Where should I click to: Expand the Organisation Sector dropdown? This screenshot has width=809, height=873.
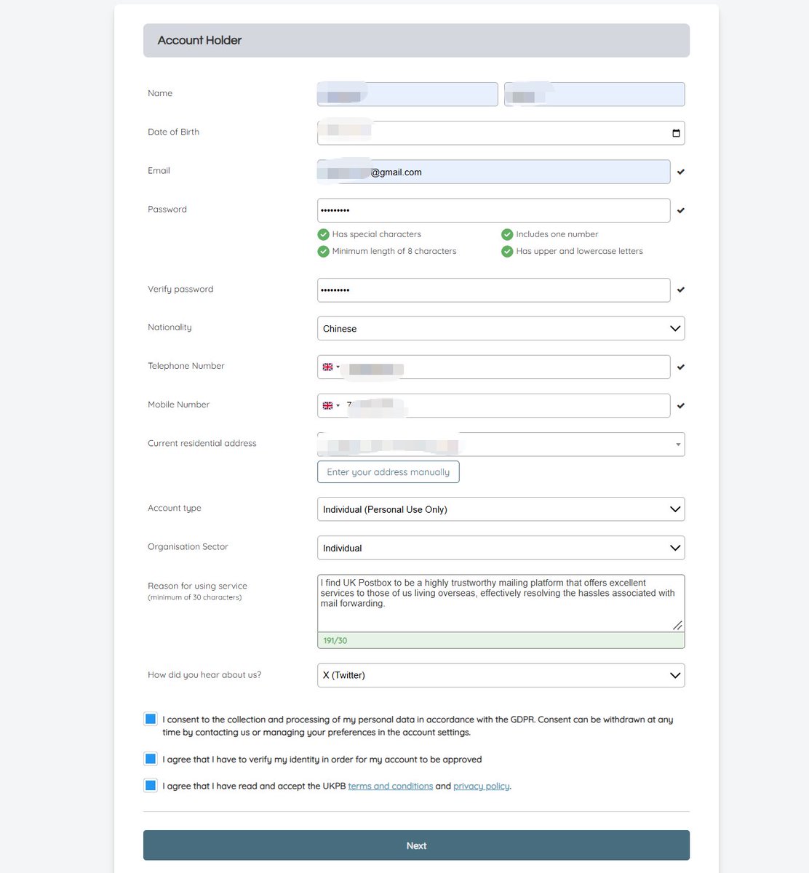tap(501, 548)
